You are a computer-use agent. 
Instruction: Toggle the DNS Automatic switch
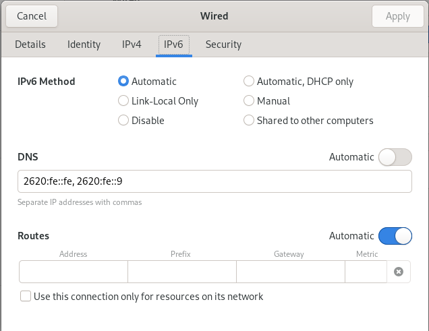(395, 157)
